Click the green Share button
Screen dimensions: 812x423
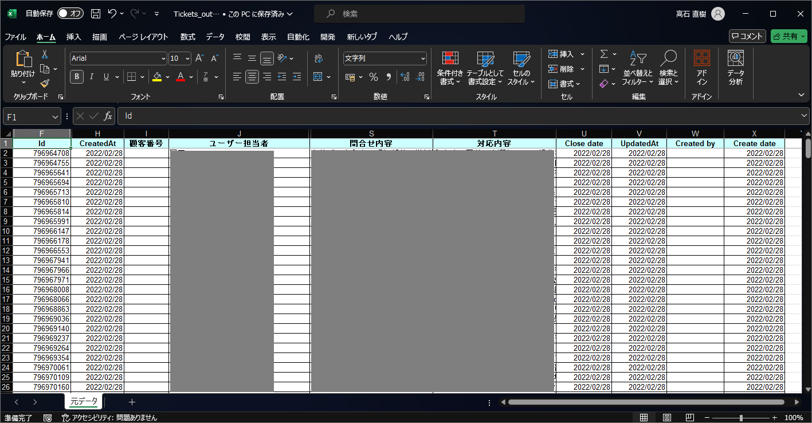pyautogui.click(x=789, y=36)
